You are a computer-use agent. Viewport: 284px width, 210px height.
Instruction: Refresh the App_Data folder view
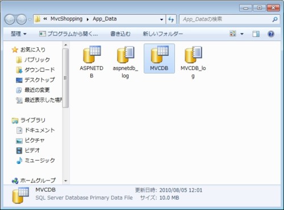pyautogui.click(x=171, y=19)
